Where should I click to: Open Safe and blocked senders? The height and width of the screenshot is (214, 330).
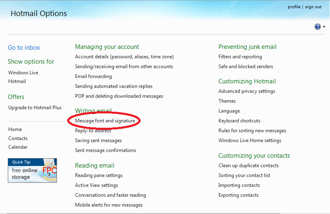tap(246, 67)
